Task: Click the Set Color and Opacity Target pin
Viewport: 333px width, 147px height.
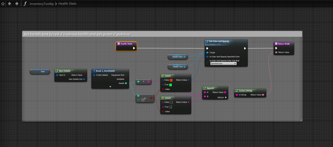Action: pyautogui.click(x=207, y=52)
